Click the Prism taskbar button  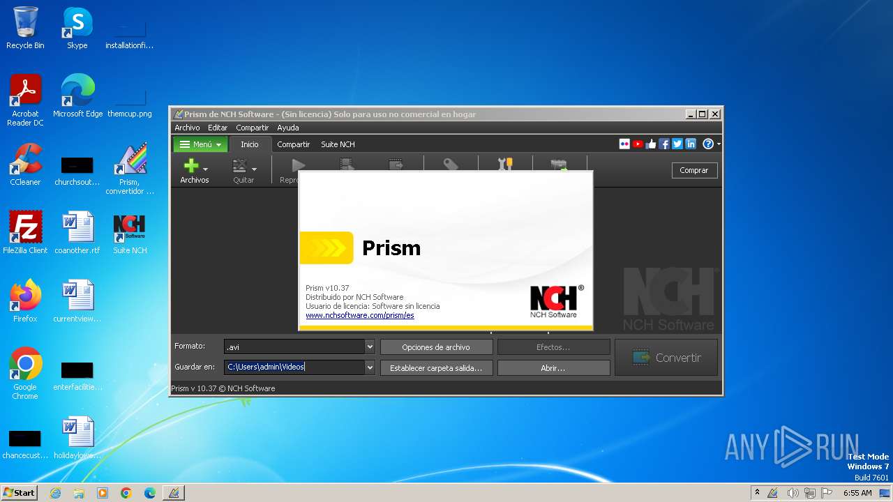(x=174, y=493)
